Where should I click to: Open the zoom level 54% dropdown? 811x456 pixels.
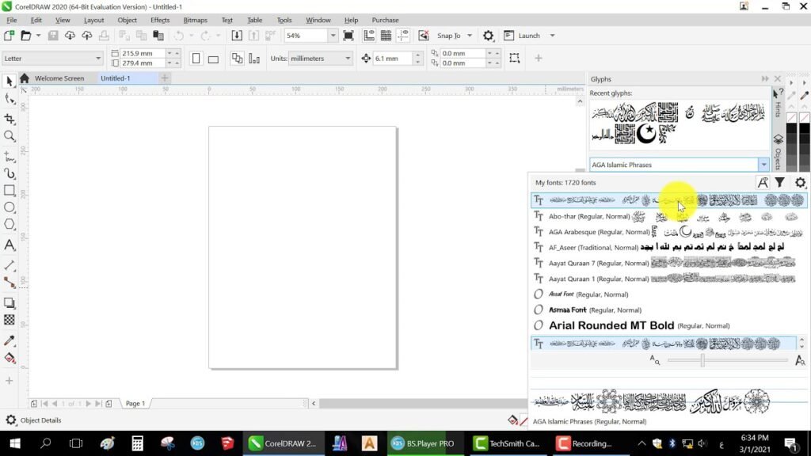pos(333,36)
